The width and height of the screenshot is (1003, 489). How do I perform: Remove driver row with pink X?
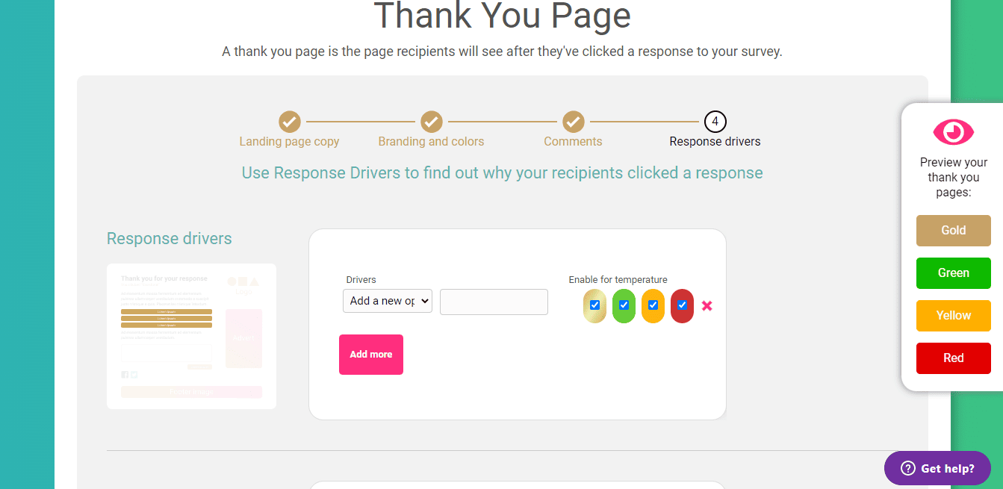[x=707, y=305]
